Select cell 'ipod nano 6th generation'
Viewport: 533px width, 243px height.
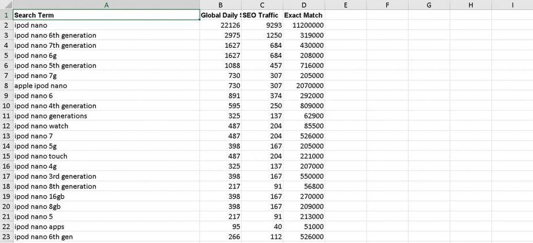pyautogui.click(x=106, y=35)
